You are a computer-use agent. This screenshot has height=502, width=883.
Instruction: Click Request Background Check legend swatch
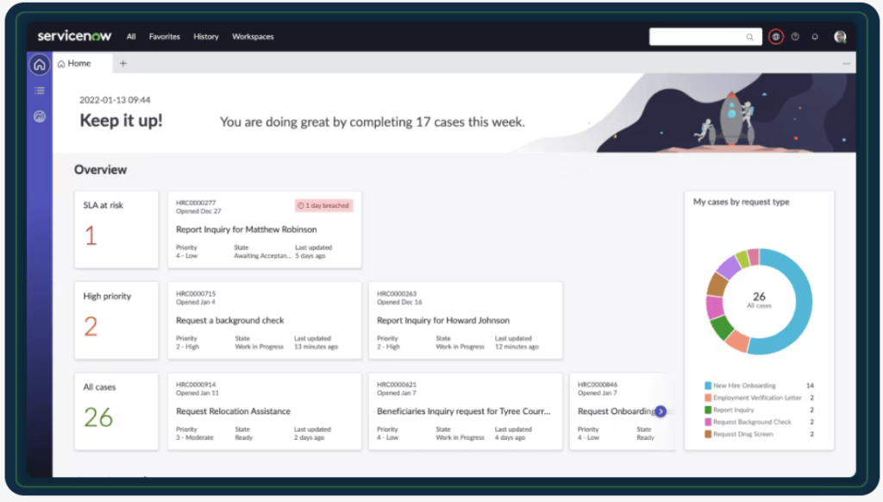(708, 422)
